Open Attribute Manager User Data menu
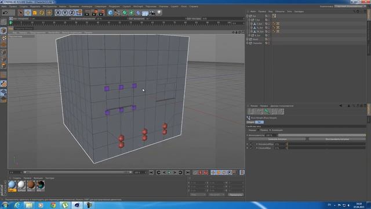 point(282,106)
